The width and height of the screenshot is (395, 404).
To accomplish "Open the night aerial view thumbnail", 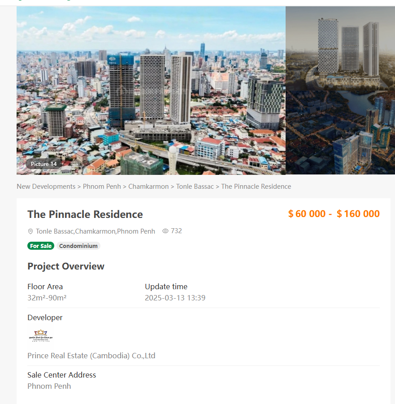I will [x=340, y=133].
